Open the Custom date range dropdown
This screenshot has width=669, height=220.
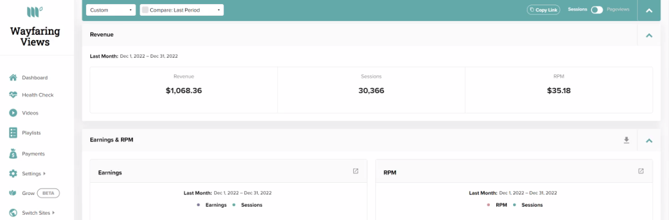pos(111,10)
